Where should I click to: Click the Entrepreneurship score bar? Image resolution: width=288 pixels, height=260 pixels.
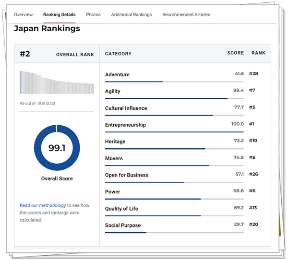tap(174, 132)
